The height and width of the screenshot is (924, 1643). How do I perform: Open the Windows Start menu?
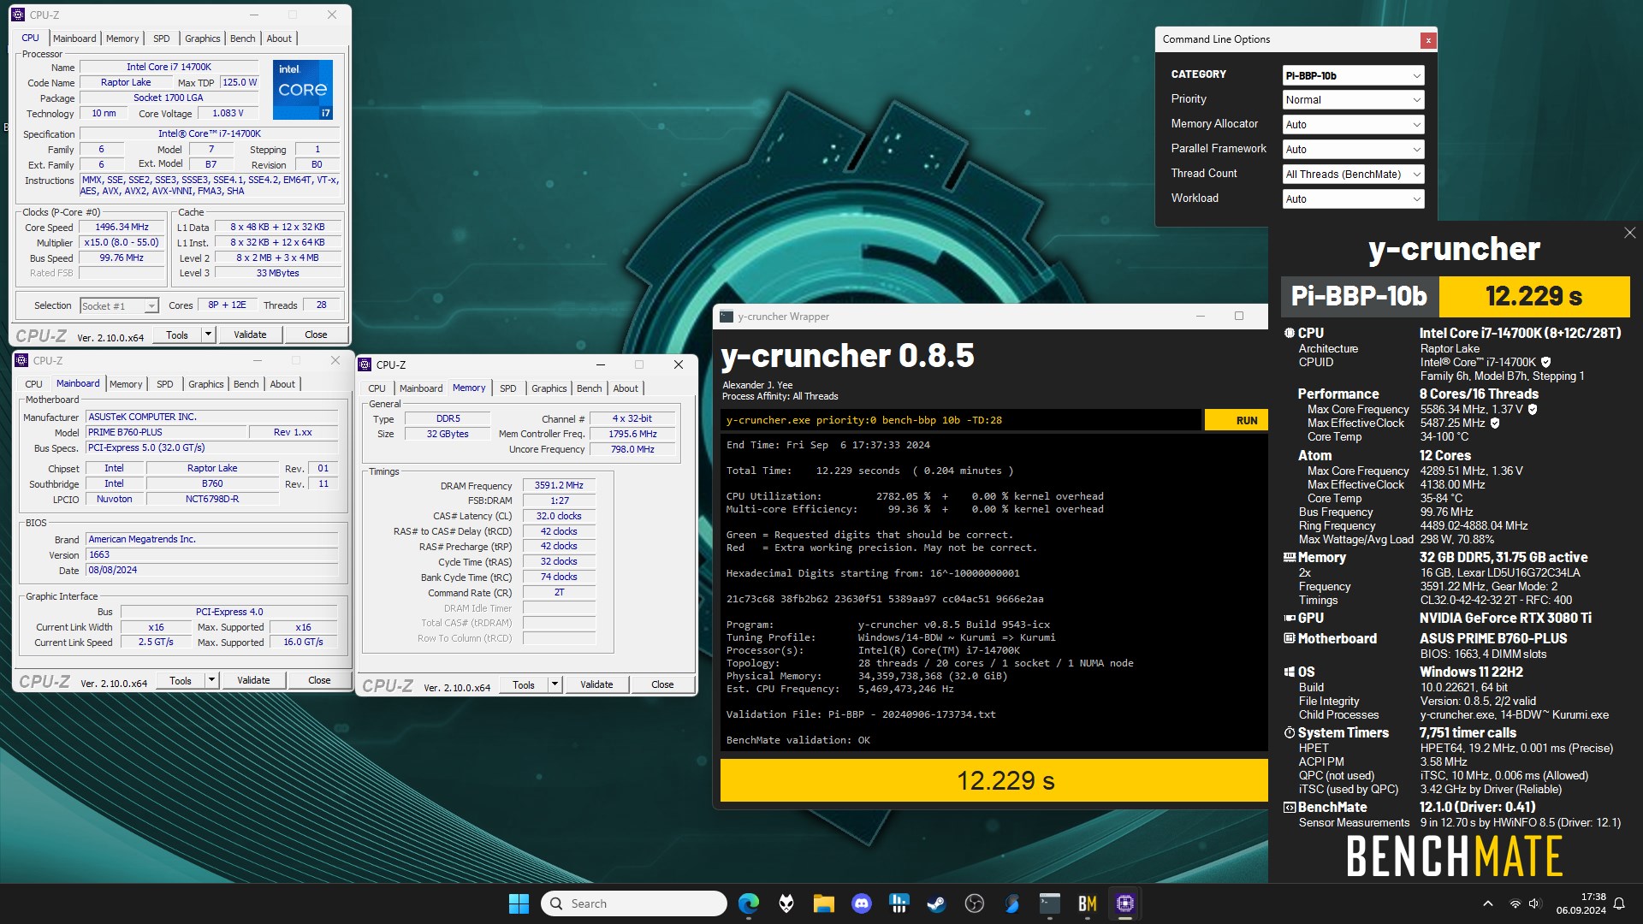pos(519,903)
